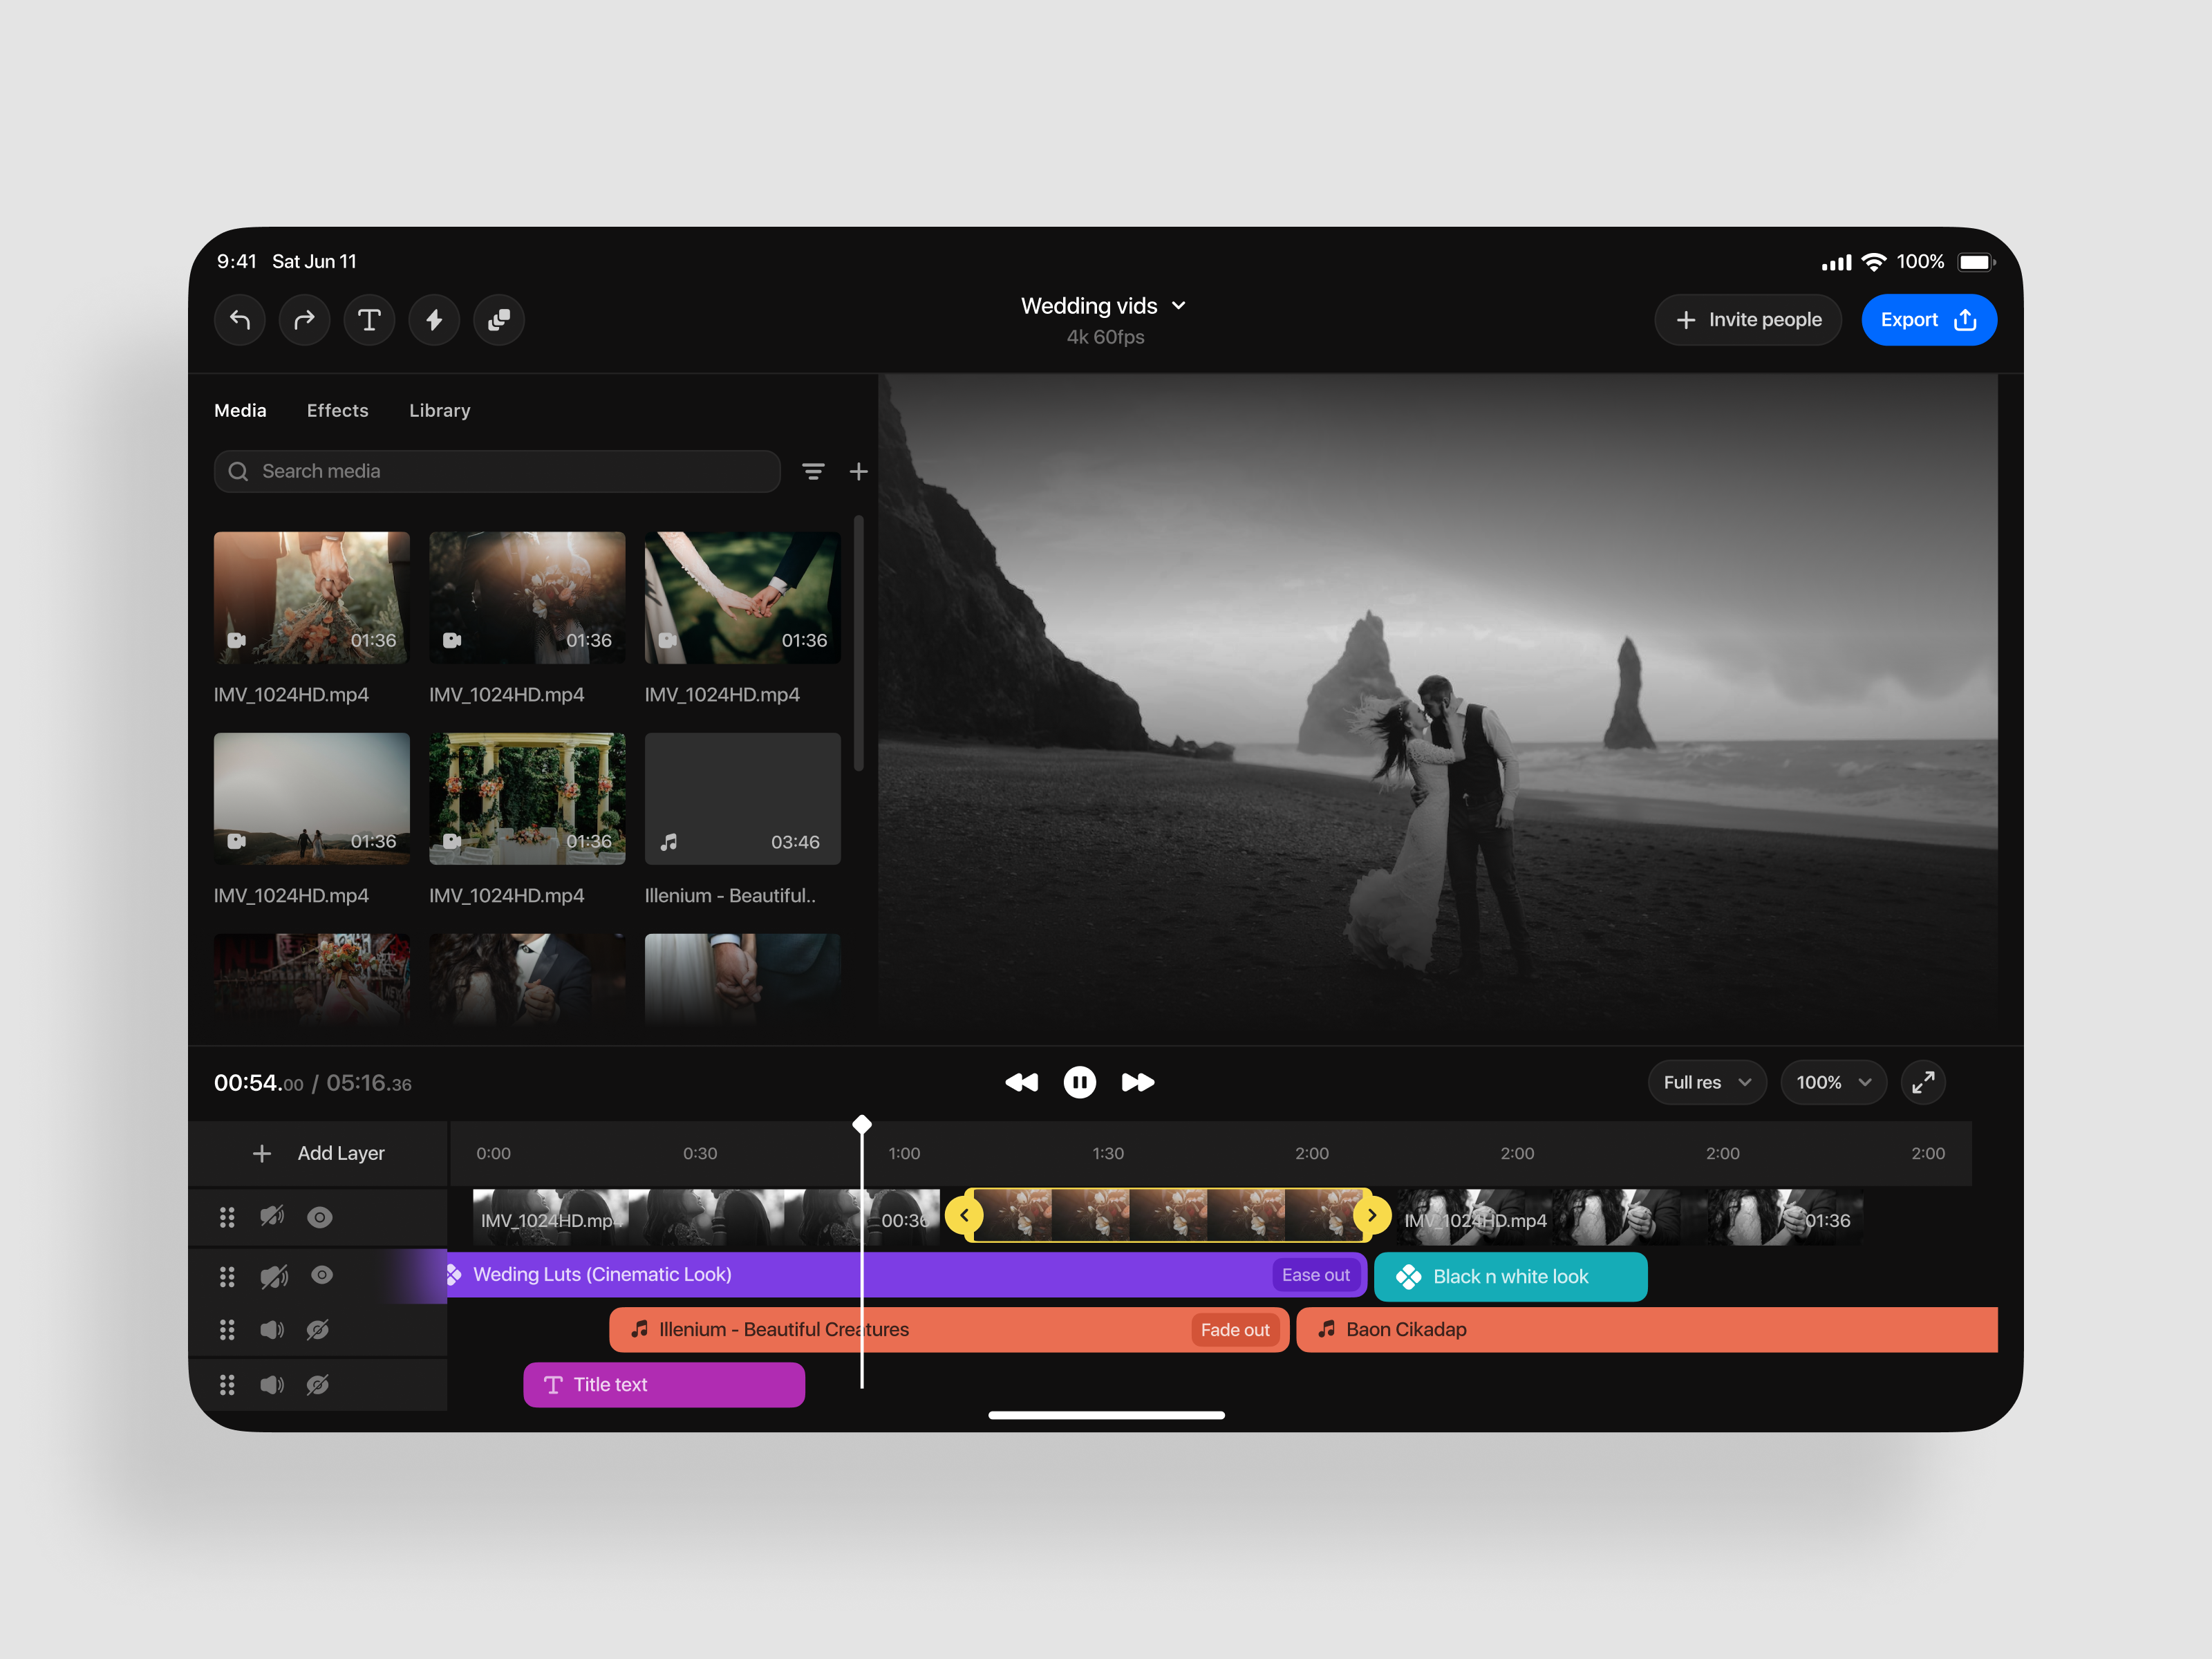Open the Library tab
The width and height of the screenshot is (2212, 1659).
click(439, 410)
